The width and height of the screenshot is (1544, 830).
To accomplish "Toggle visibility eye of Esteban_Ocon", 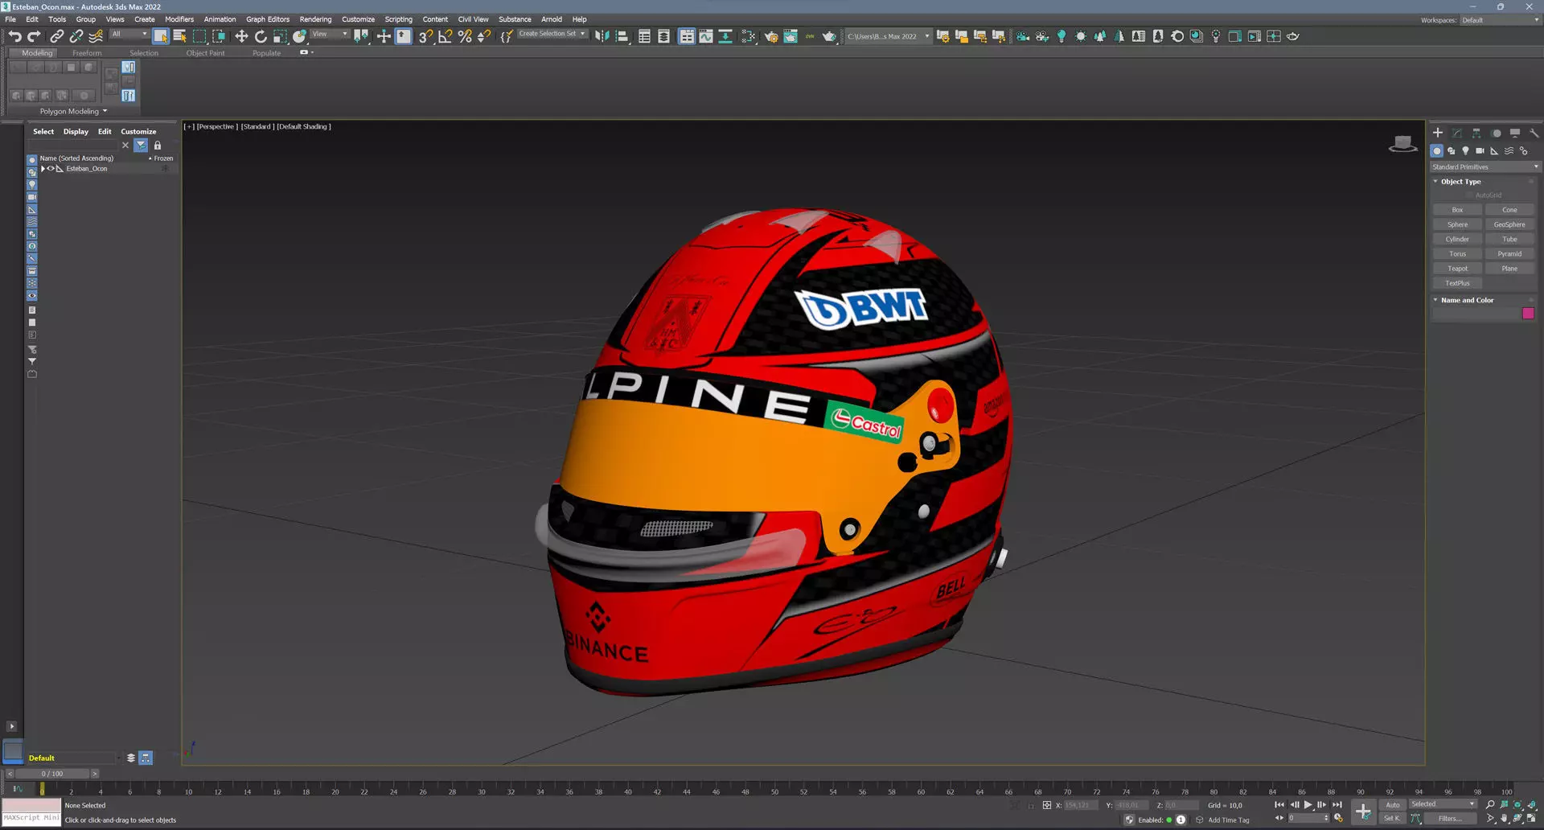I will (51, 169).
